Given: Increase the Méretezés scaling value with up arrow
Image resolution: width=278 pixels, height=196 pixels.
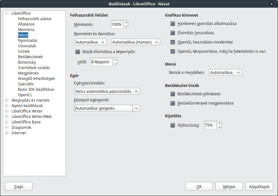Looking at the screenshot, I should (126, 22).
